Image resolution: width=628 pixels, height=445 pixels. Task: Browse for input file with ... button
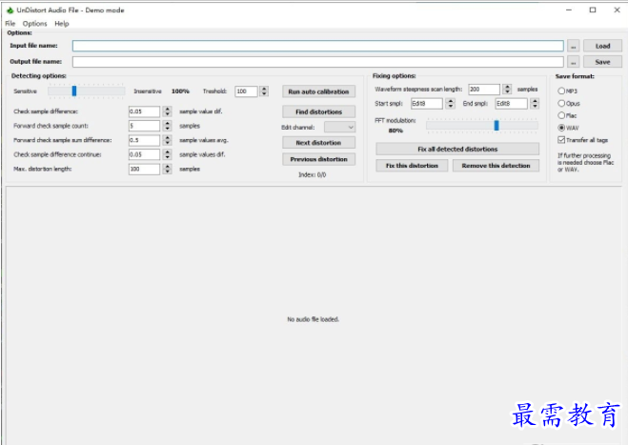573,46
